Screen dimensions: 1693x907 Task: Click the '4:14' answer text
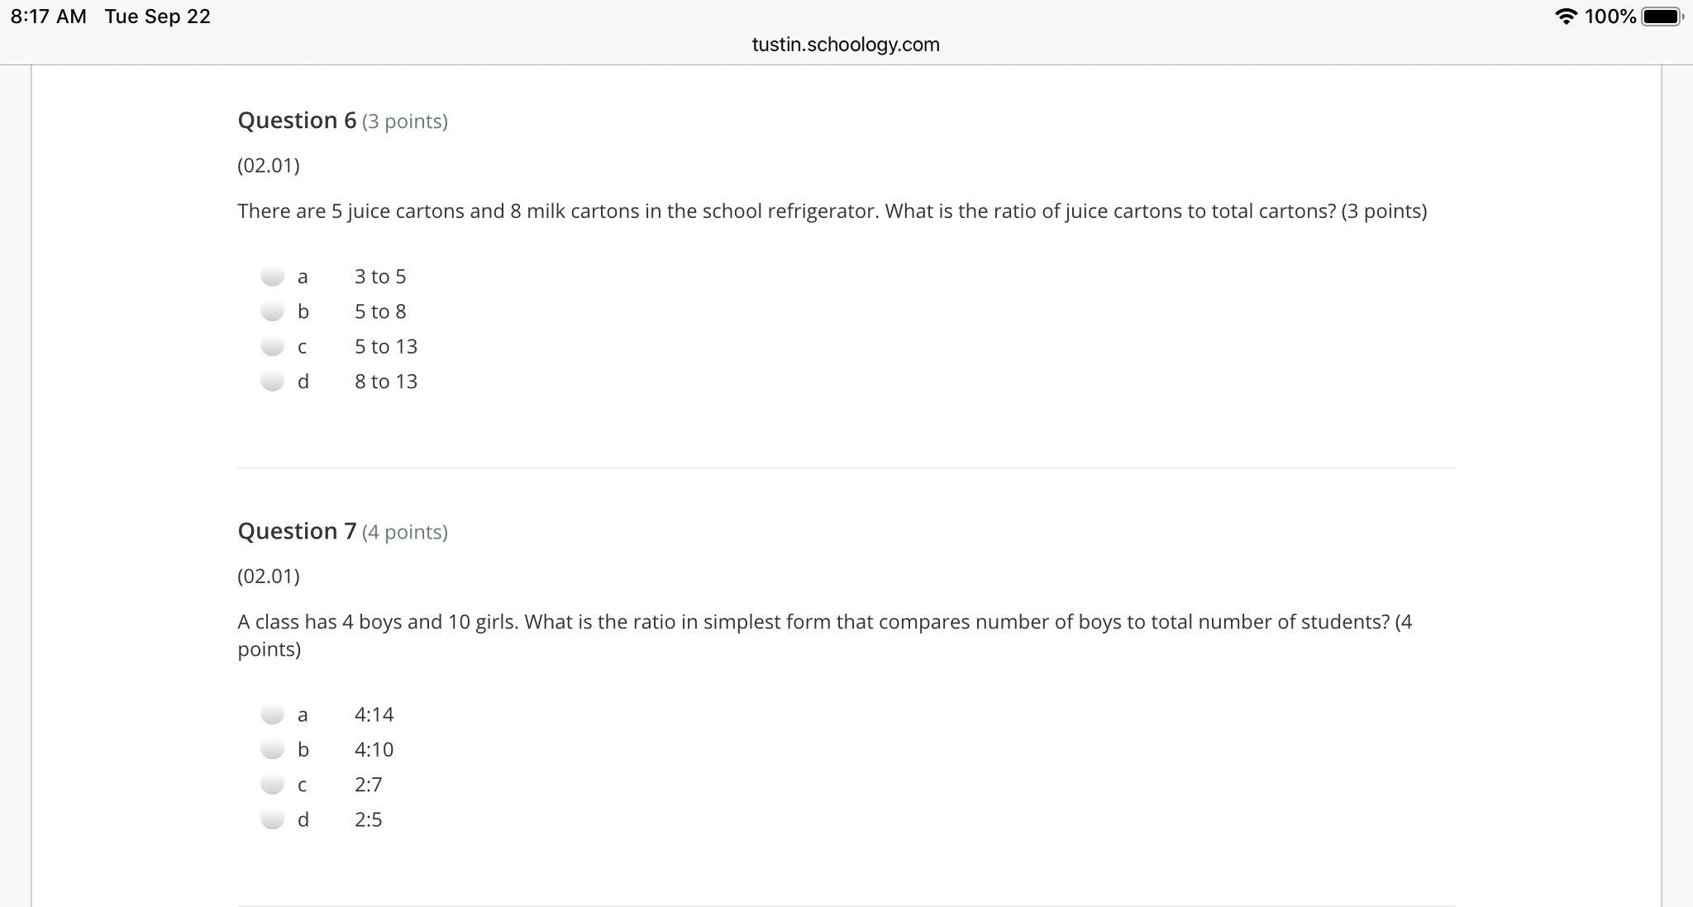374,715
